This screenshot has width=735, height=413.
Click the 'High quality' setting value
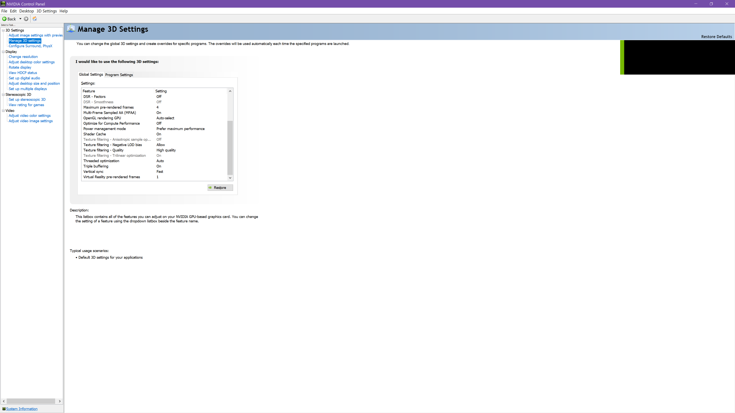click(x=166, y=150)
